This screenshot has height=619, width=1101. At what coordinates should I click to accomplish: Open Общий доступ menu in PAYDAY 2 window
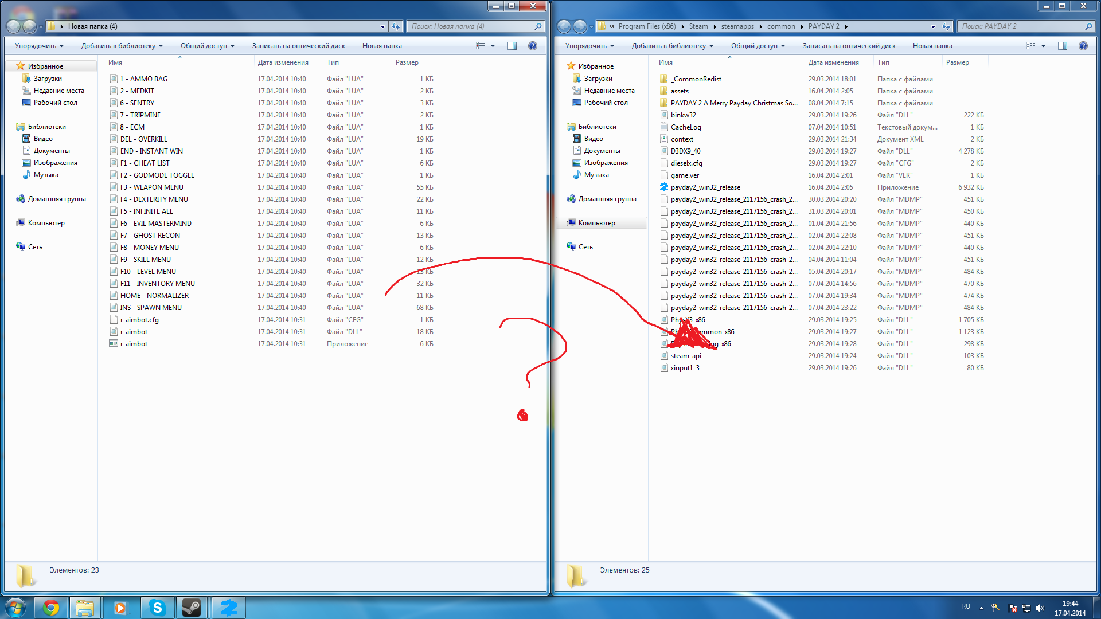(758, 46)
